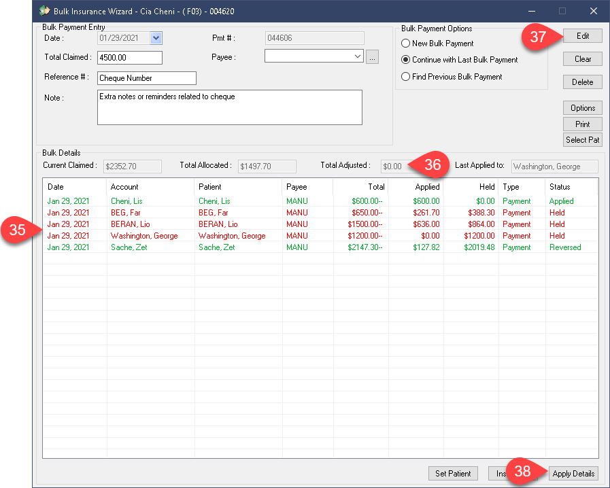Sort by the Account column header
Image resolution: width=610 pixels, height=488 pixels.
click(x=150, y=187)
